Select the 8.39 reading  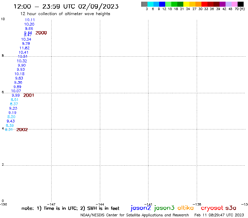pos(10,125)
